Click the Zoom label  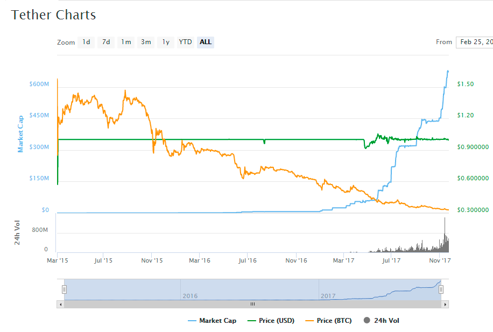pyautogui.click(x=66, y=43)
